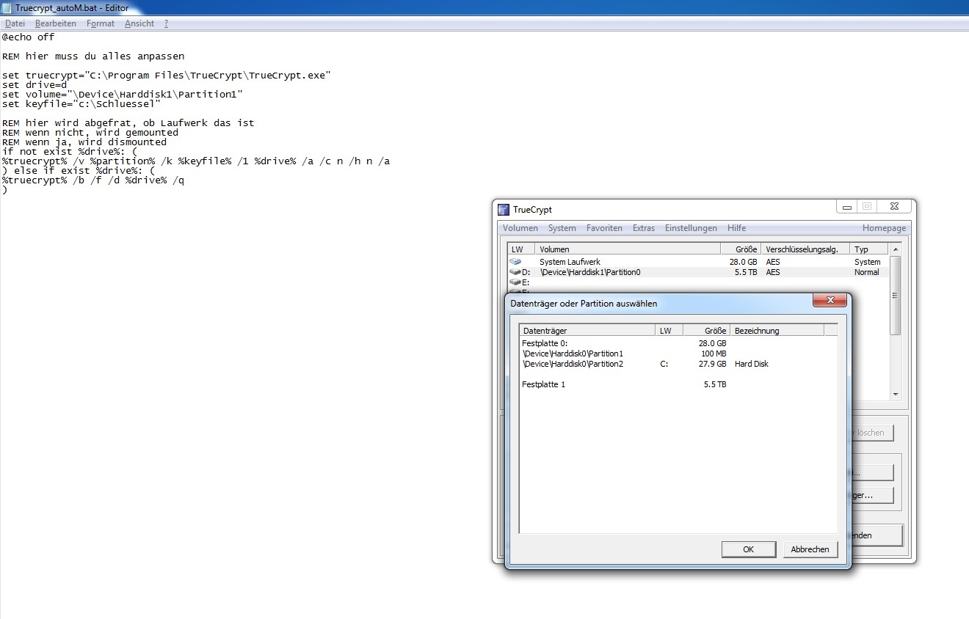Minimize the TrueCrypt window
The width and height of the screenshot is (969, 619).
pos(848,206)
